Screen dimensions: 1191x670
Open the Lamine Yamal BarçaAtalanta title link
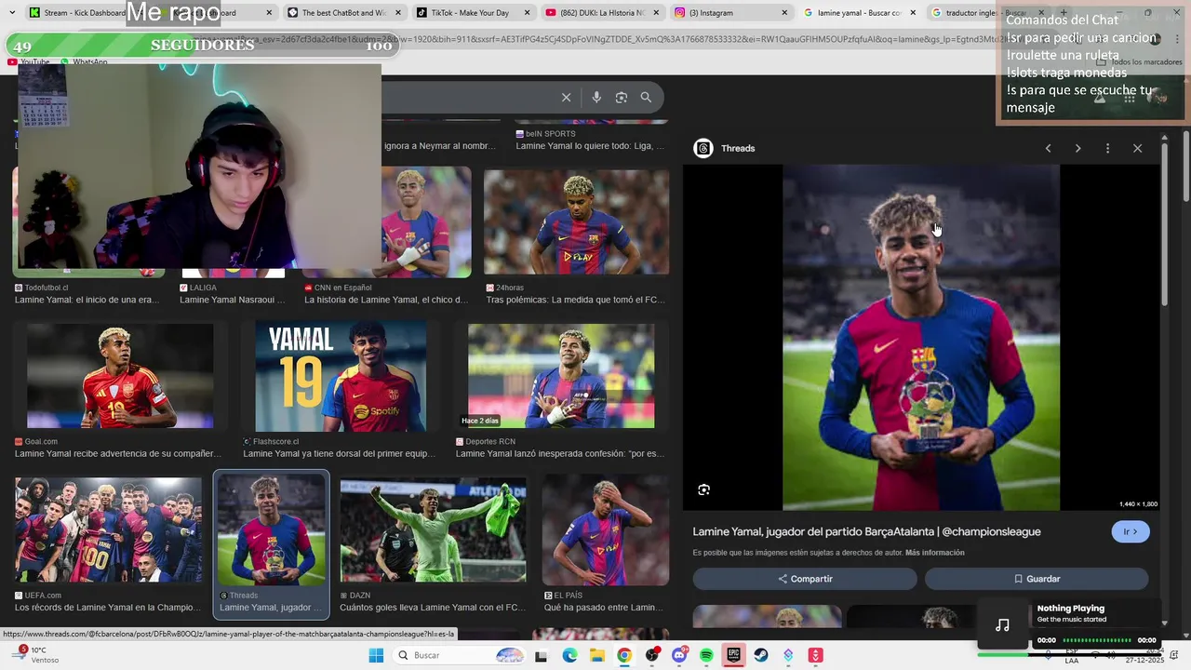pos(866,531)
